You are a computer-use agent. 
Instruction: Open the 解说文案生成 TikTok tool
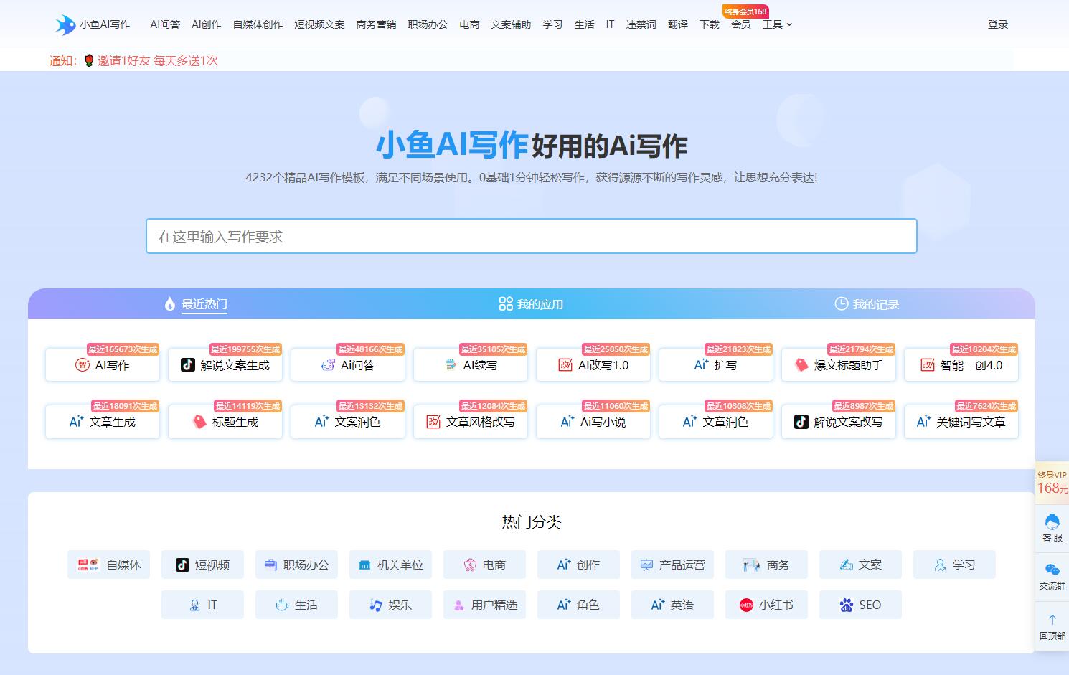click(225, 365)
